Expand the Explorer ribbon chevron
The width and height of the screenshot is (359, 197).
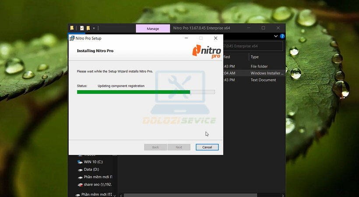pos(276,36)
